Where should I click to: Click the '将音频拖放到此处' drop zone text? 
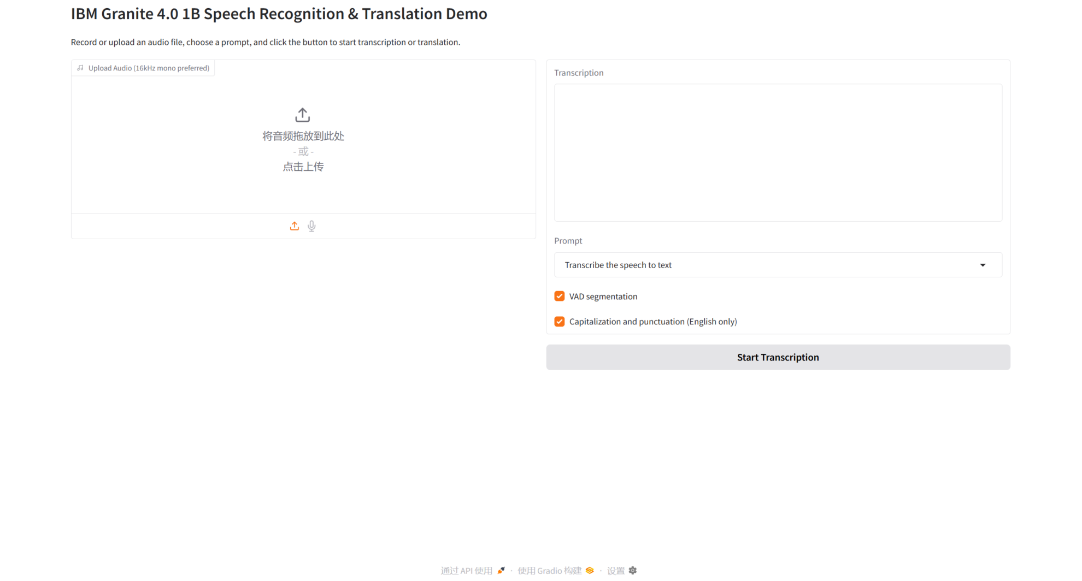click(303, 136)
